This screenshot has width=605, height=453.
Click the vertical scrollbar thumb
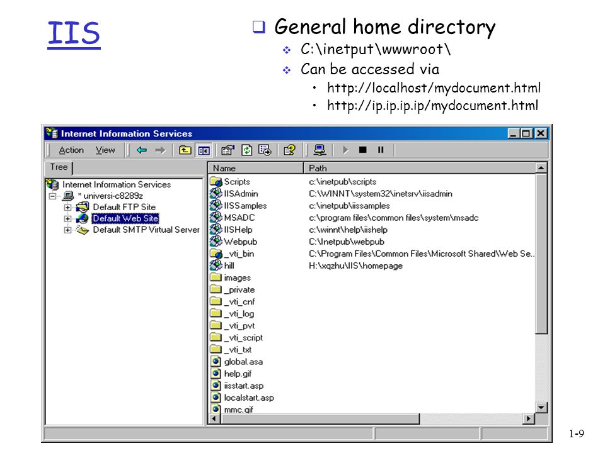(541, 254)
